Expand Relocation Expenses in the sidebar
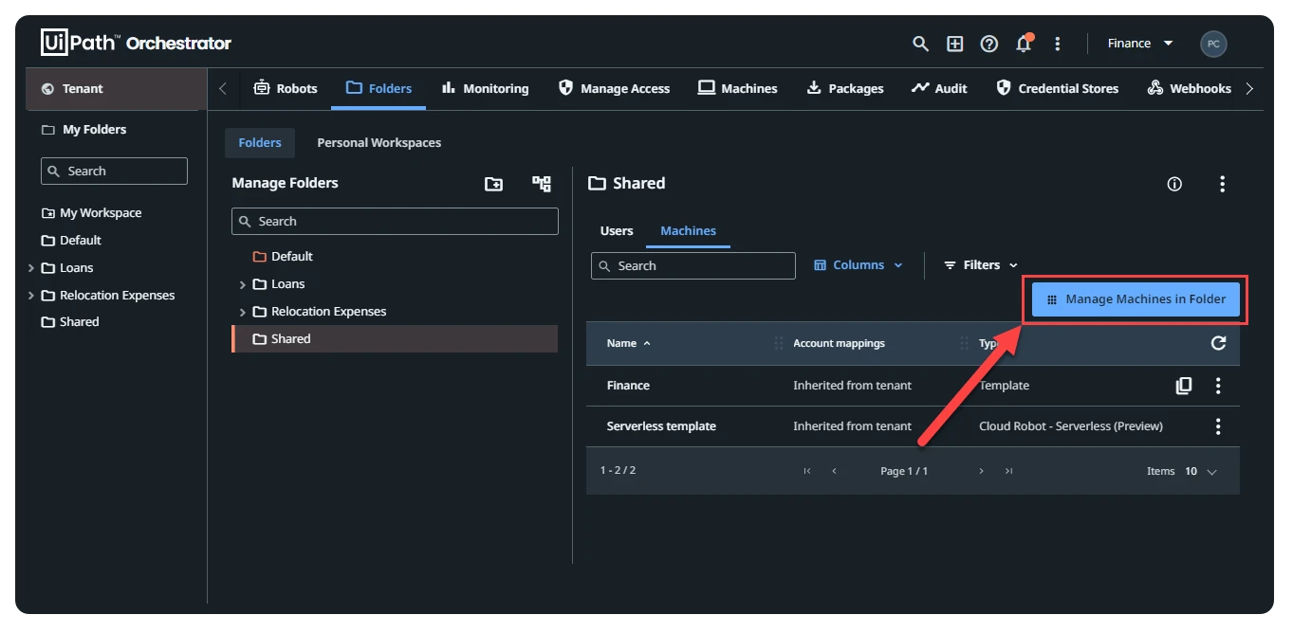The image size is (1293, 633). click(31, 296)
